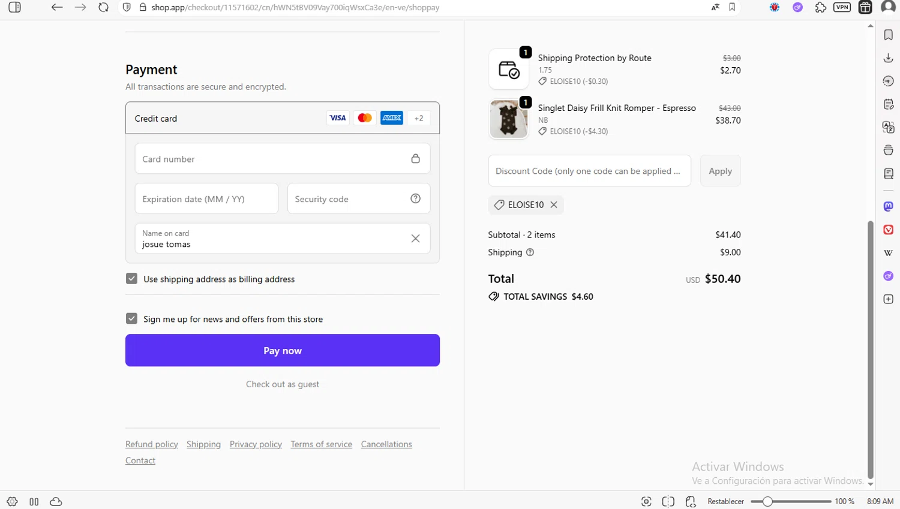Viewport: 900px width, 509px height.
Task: Open the Mastodon web panel
Action: pos(889,206)
